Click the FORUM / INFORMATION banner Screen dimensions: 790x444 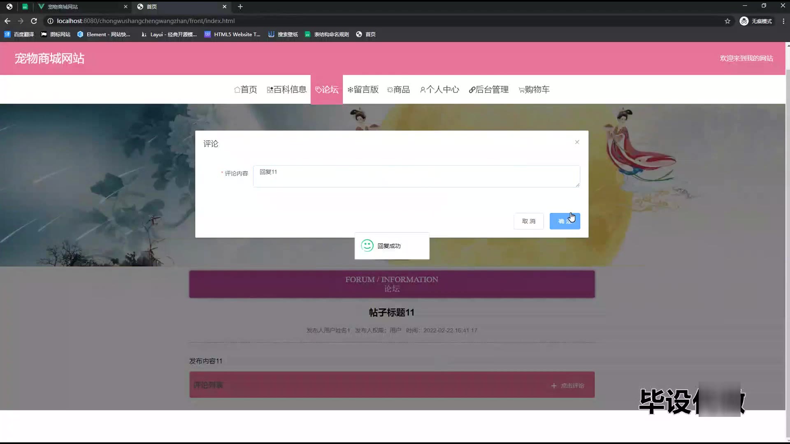[392, 284]
